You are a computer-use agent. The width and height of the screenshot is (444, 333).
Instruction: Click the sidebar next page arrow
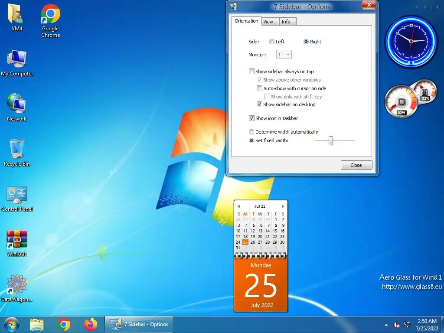click(x=425, y=7)
